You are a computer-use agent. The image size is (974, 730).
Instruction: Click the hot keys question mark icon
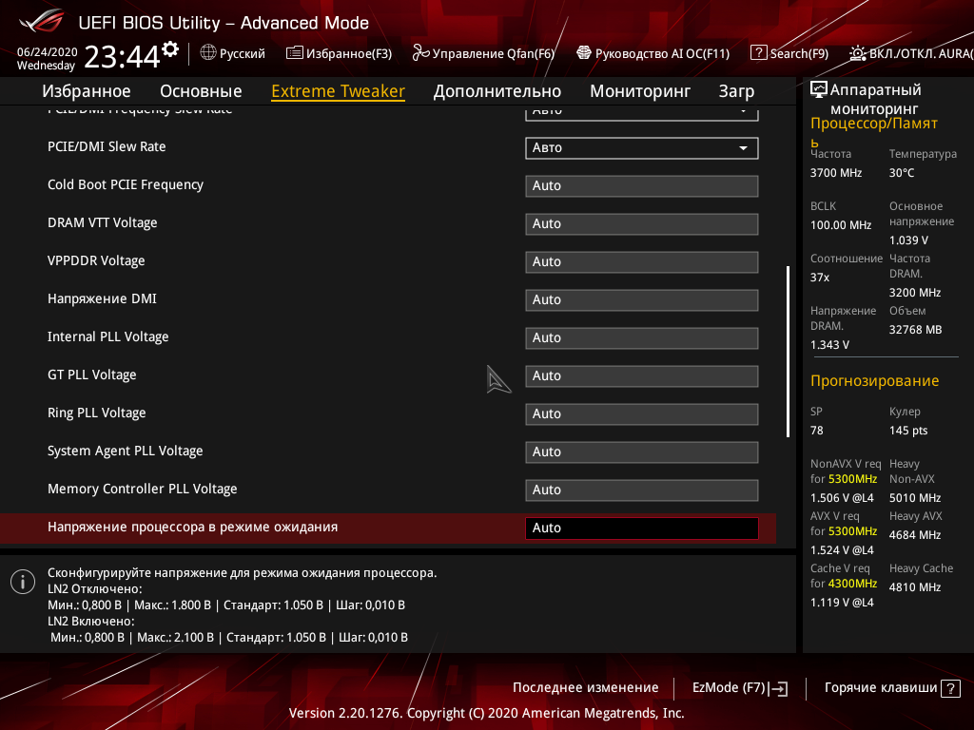(x=950, y=688)
